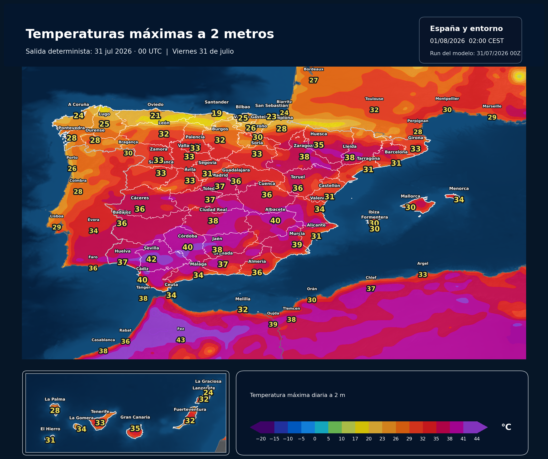Click the title 'Temperaturas máximas a 2 metros'
Image resolution: width=548 pixels, height=459 pixels.
(150, 34)
